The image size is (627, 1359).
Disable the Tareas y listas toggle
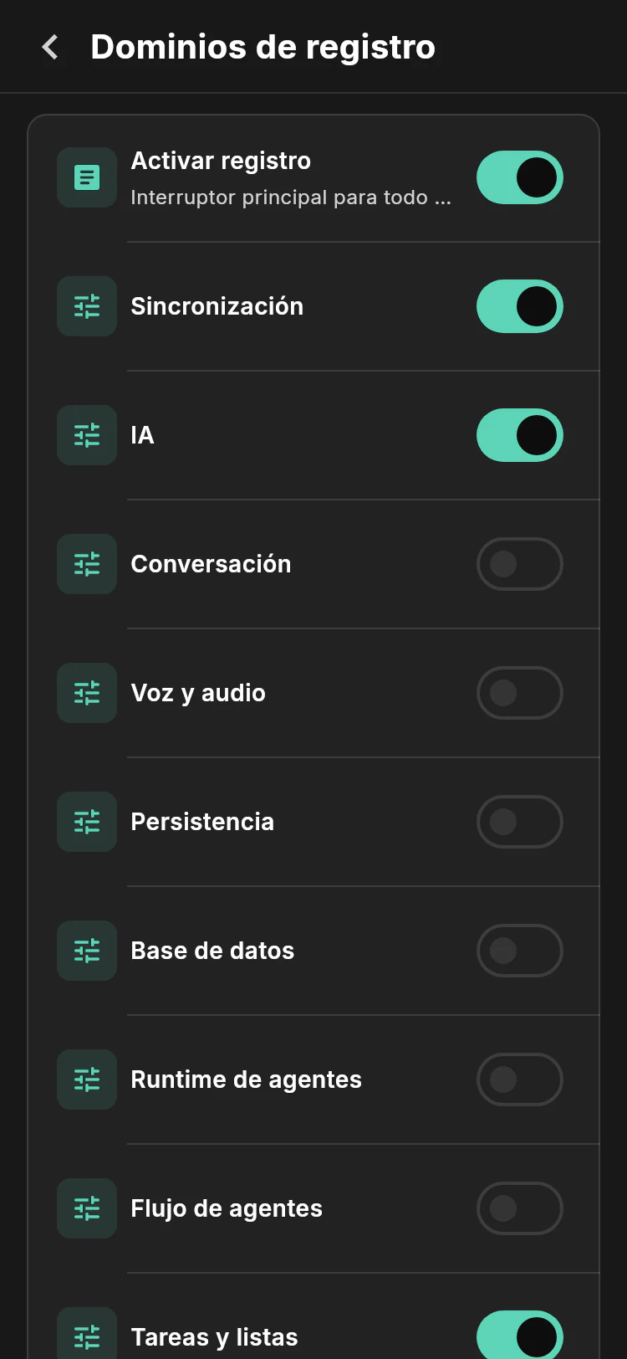[x=520, y=1336]
